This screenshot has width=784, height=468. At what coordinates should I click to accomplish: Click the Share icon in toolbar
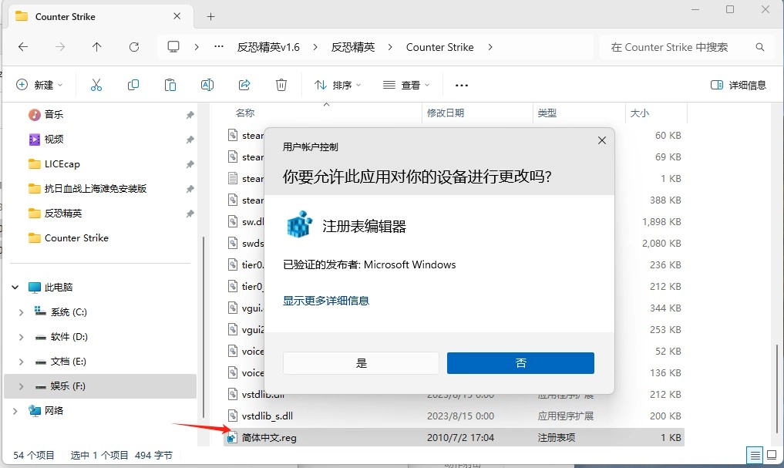244,85
